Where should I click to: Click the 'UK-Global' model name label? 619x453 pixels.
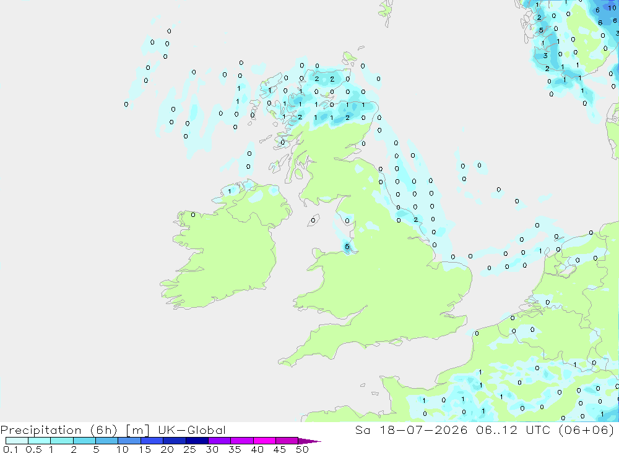192,430
